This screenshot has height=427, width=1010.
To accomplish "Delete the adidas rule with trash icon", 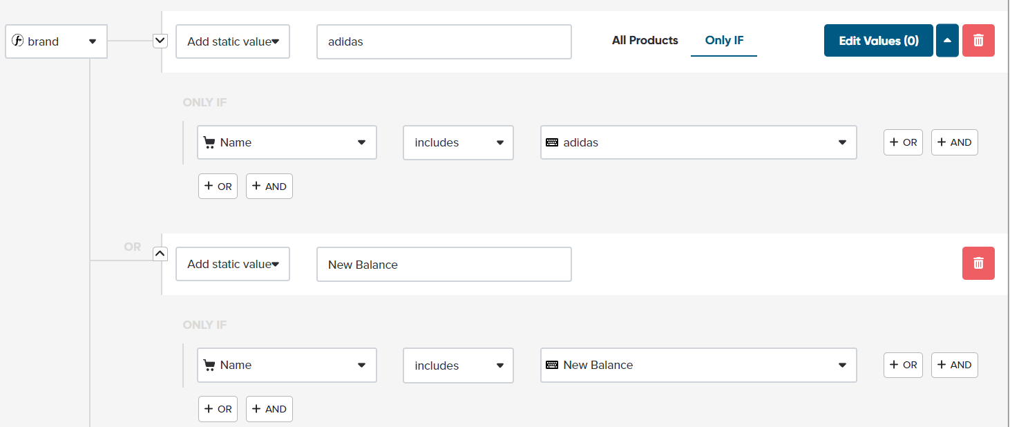I will pyautogui.click(x=978, y=41).
